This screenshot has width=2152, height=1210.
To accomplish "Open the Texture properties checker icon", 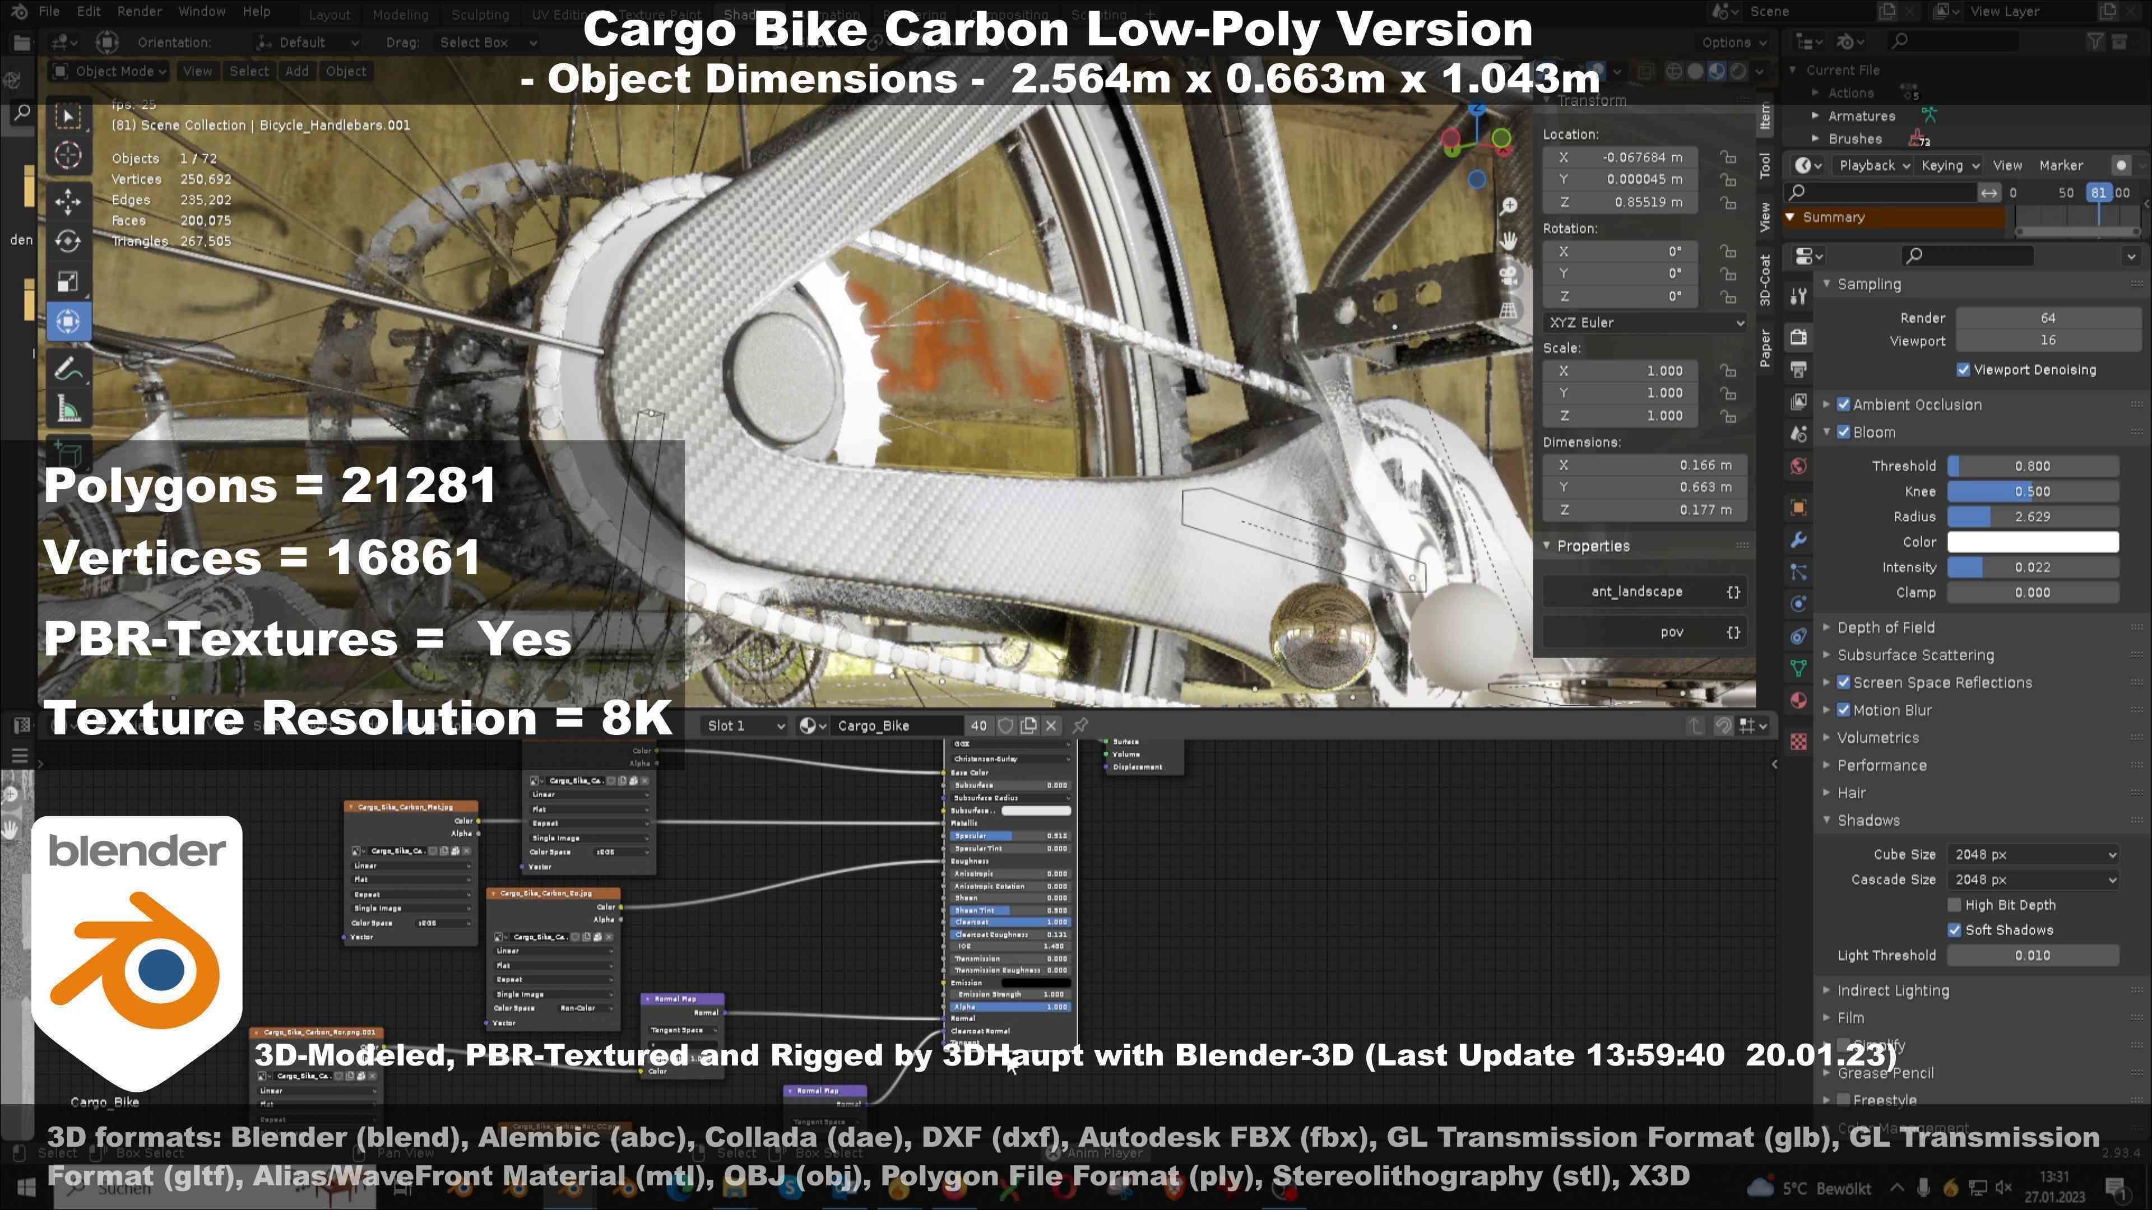I will coord(1798,741).
